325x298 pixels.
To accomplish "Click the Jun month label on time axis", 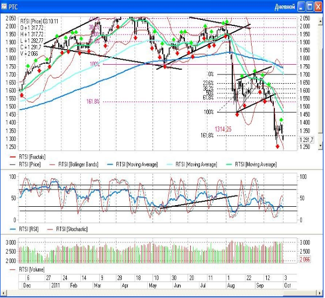I will coord(177,286).
